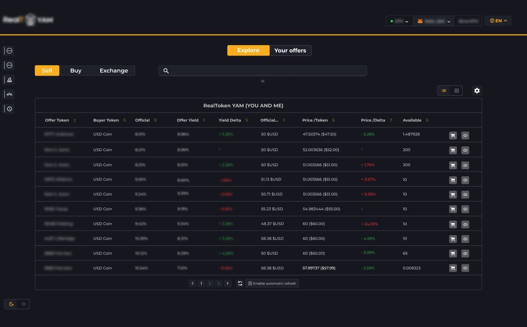
Task: View offer details for 47.50374 price row
Action: point(465,135)
